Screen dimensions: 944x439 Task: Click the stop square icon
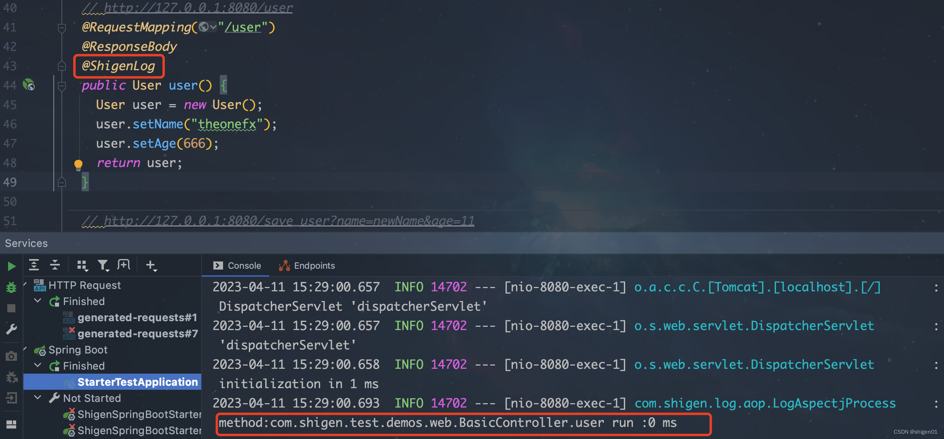click(11, 308)
